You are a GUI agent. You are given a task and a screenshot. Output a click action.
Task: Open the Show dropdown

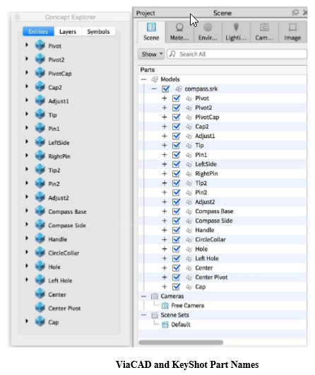click(151, 54)
